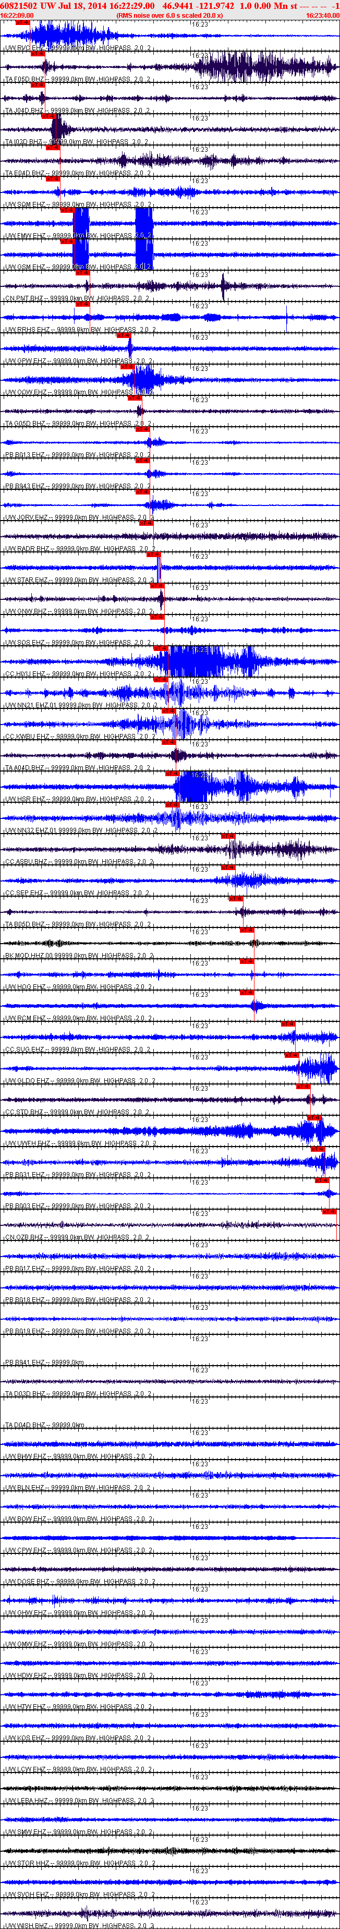Click the RMS noise scaling note
Viewport: 340px width, 1929px height.
(169, 15)
